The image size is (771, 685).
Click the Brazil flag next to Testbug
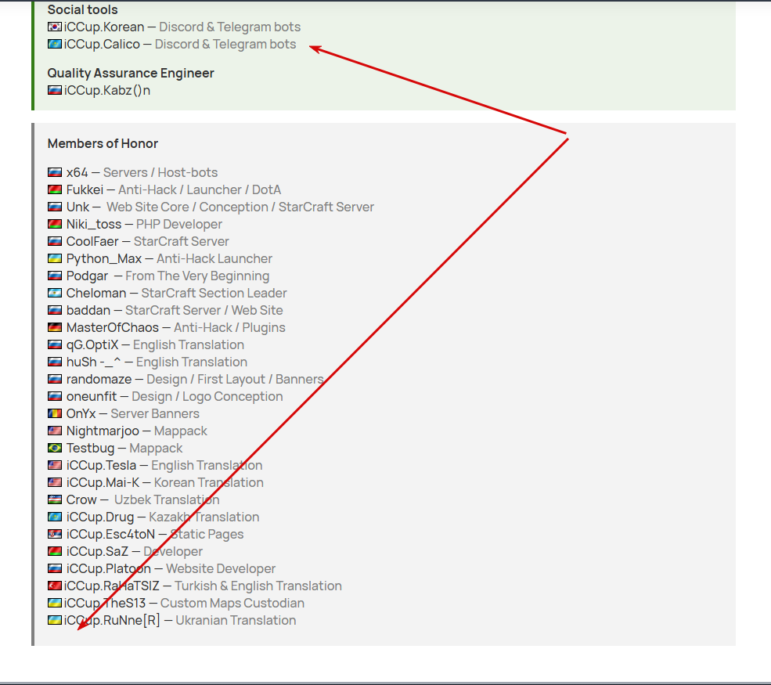click(55, 448)
